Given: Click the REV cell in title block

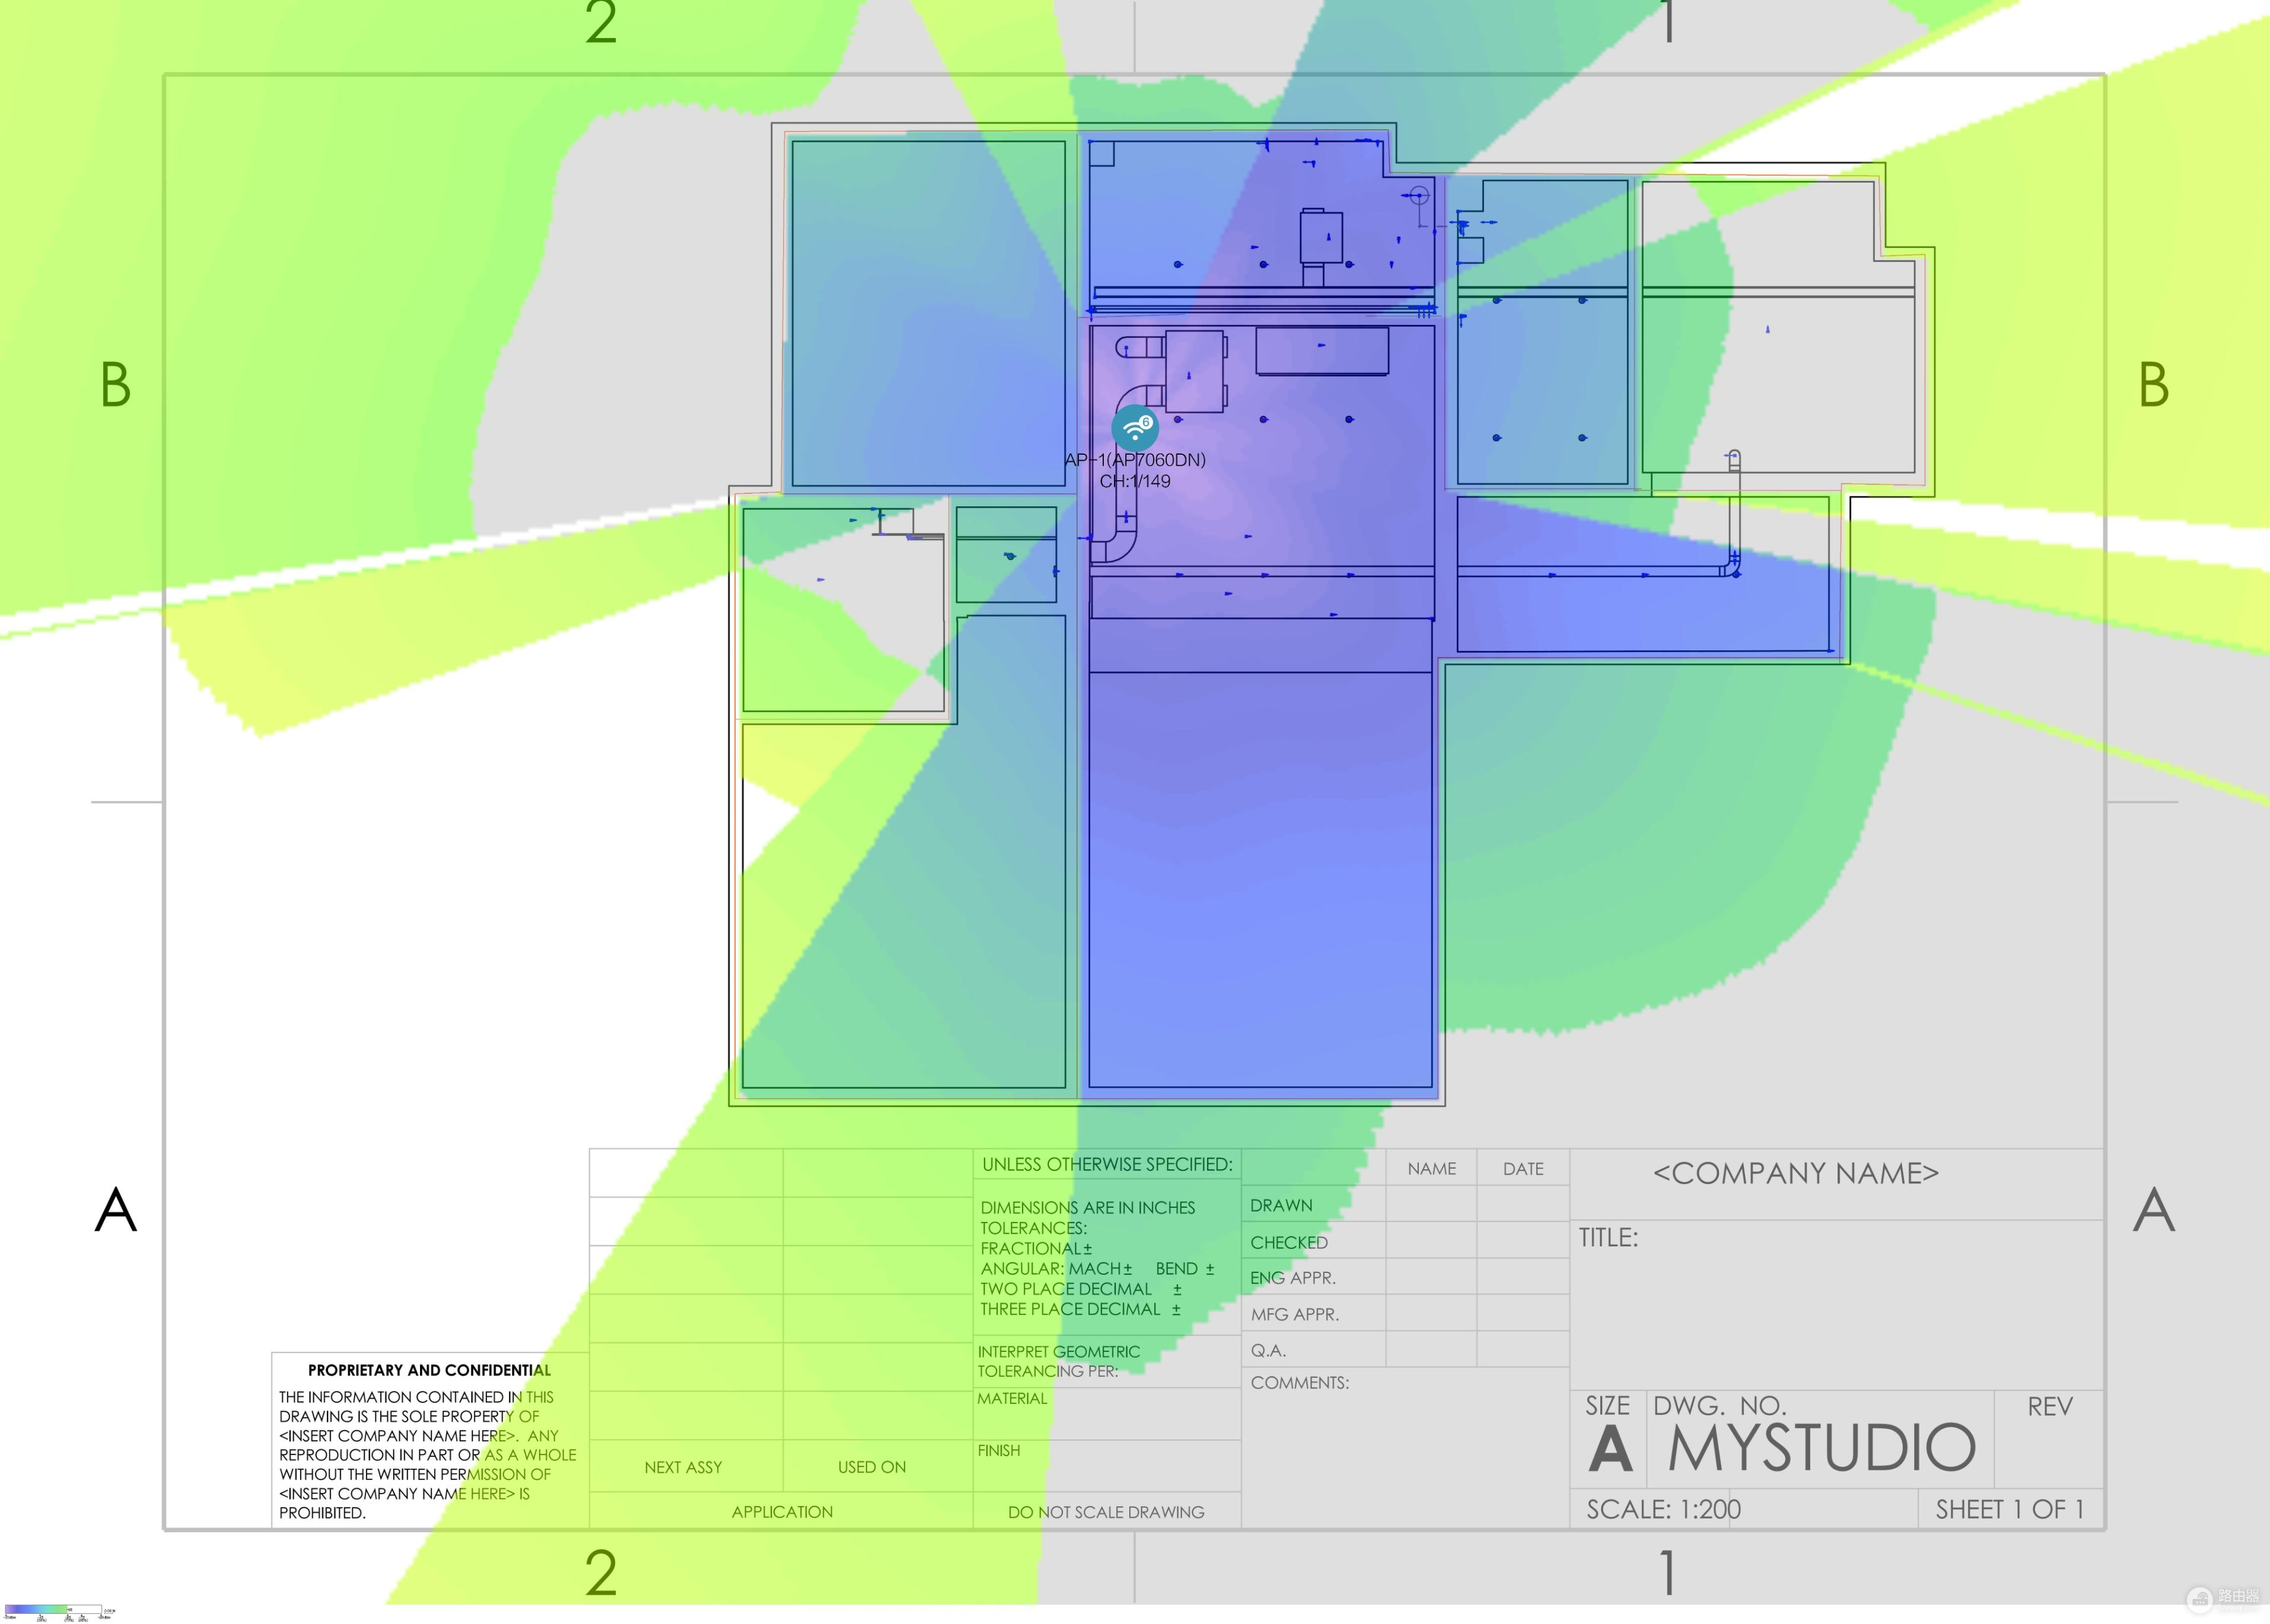Looking at the screenshot, I should click(x=2049, y=1407).
